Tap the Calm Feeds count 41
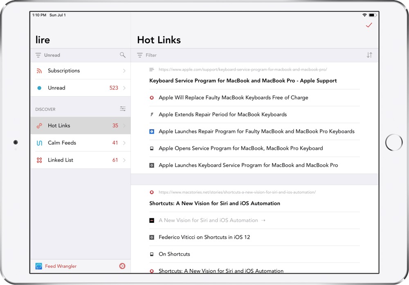Viewport: 409px width, 285px height. [x=115, y=143]
